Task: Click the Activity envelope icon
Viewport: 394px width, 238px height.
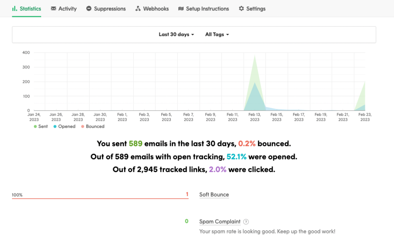Action: coord(53,8)
